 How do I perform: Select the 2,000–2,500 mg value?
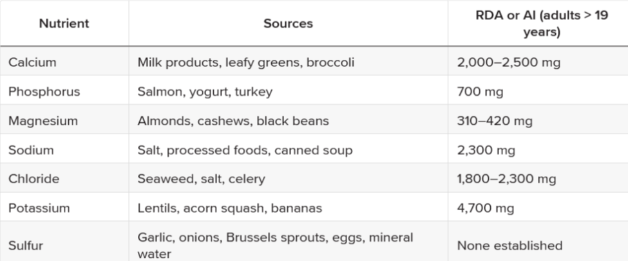tap(509, 62)
